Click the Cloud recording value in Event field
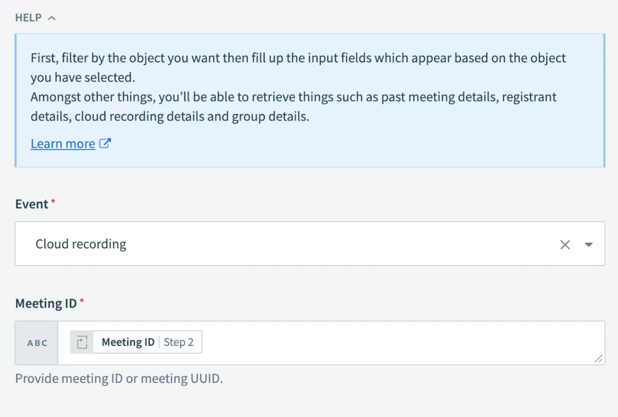Viewport: 618px width, 417px height. point(81,244)
